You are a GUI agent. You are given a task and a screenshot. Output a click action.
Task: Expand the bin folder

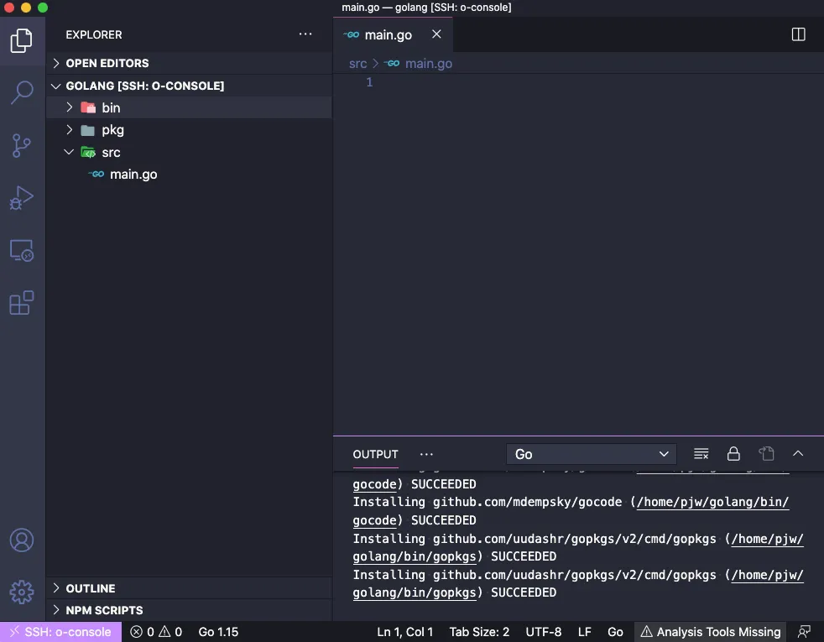(x=189, y=107)
